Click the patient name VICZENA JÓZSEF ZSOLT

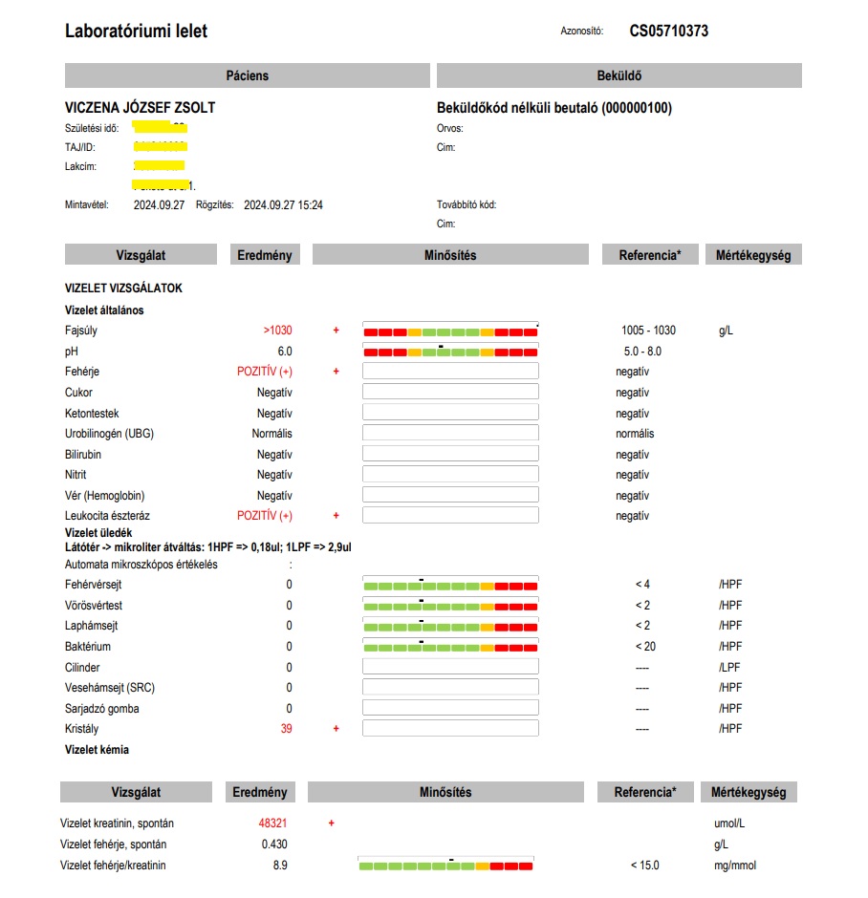[x=140, y=108]
